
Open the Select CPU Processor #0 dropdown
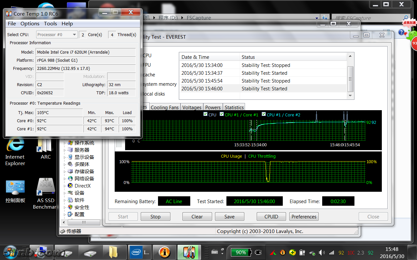tap(57, 34)
